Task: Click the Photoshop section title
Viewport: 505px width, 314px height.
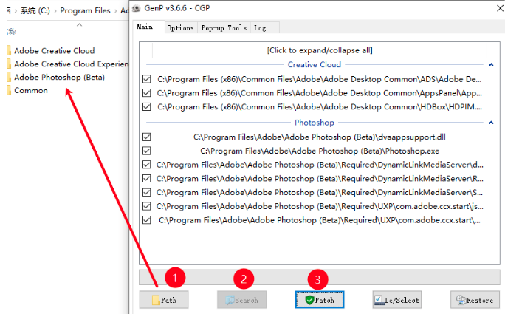Action: tap(315, 123)
